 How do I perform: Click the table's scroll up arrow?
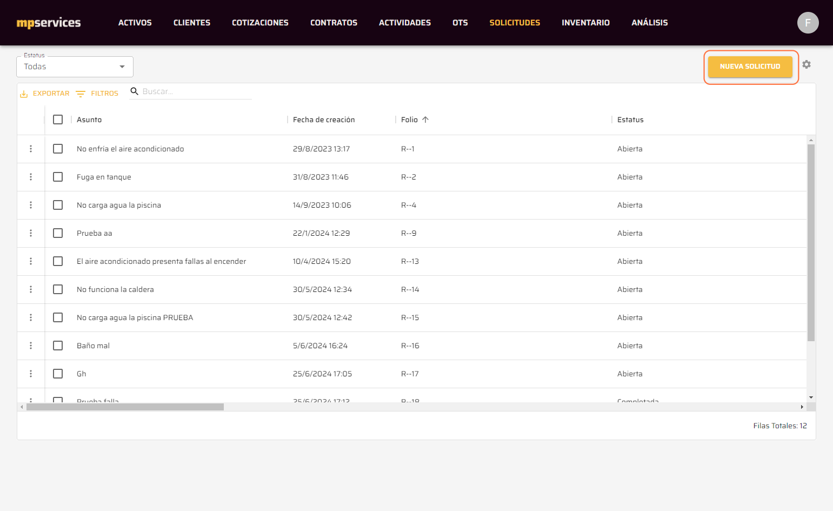(811, 140)
